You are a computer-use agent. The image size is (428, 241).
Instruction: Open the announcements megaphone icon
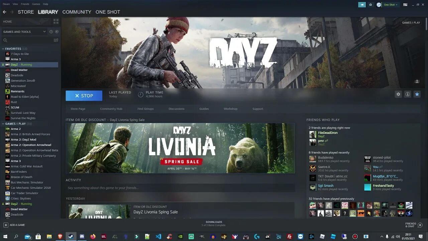(362, 5)
